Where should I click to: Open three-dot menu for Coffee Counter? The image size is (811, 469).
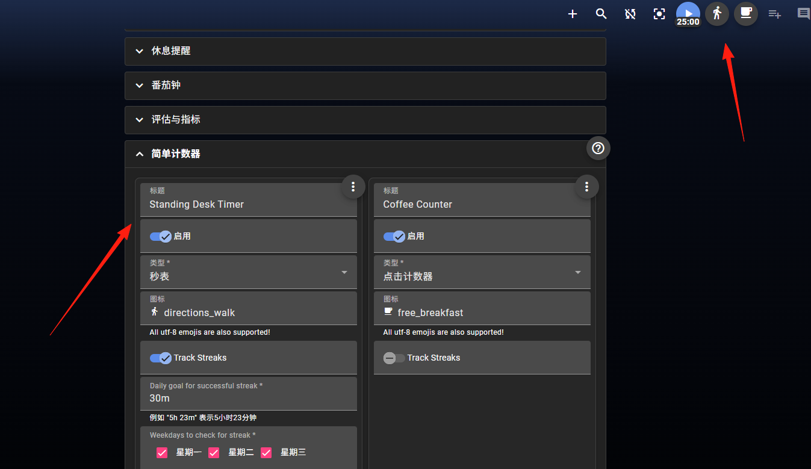[587, 187]
